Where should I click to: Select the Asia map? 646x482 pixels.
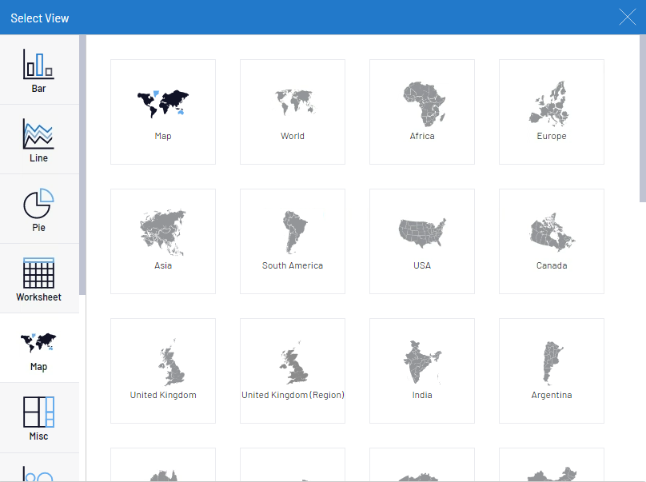(x=162, y=241)
